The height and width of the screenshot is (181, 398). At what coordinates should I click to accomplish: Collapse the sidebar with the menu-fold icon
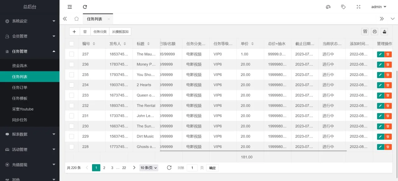[x=70, y=7]
